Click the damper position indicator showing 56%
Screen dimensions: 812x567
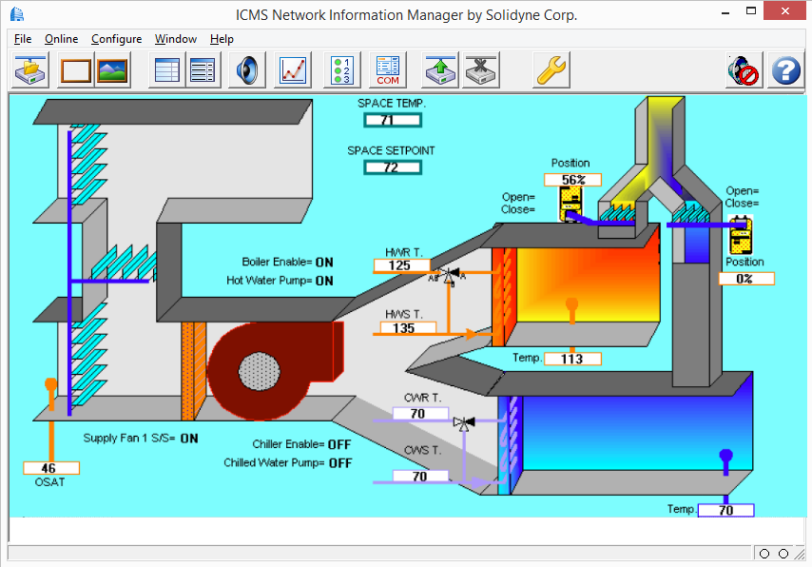pos(571,179)
